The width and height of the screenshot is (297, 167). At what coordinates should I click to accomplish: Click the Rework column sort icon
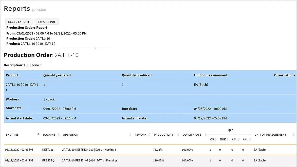pyautogui.click(x=149, y=135)
